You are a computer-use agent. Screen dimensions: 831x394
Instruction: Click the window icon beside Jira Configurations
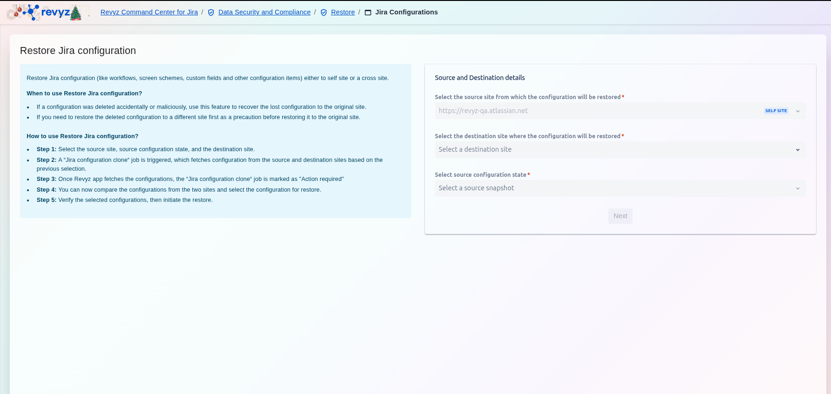click(x=368, y=13)
